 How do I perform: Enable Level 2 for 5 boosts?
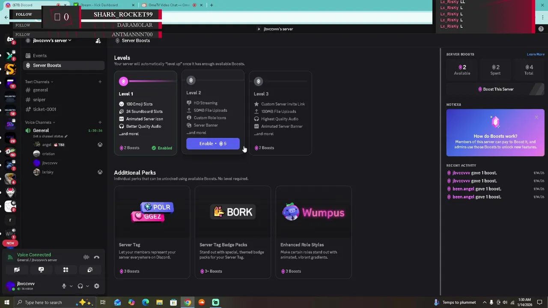pos(213,144)
